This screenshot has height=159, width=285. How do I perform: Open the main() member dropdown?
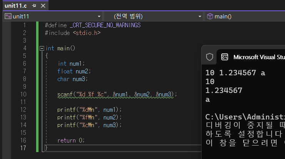click(245, 17)
